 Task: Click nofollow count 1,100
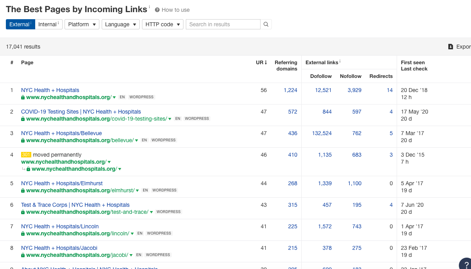coord(354,183)
